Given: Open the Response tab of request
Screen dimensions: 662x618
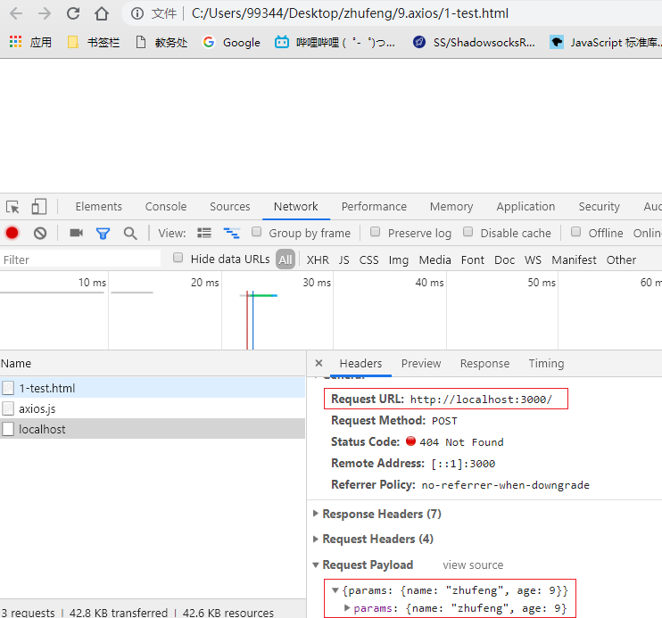Looking at the screenshot, I should pyautogui.click(x=484, y=363).
